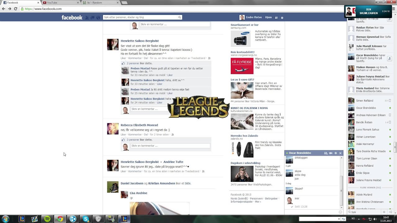
Task: Select the Facebook browser tab
Action: click(21, 2)
